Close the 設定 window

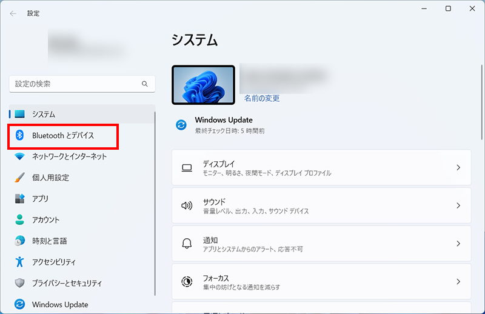472,8
